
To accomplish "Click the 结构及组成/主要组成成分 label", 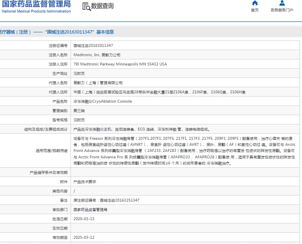I will coord(46,129).
